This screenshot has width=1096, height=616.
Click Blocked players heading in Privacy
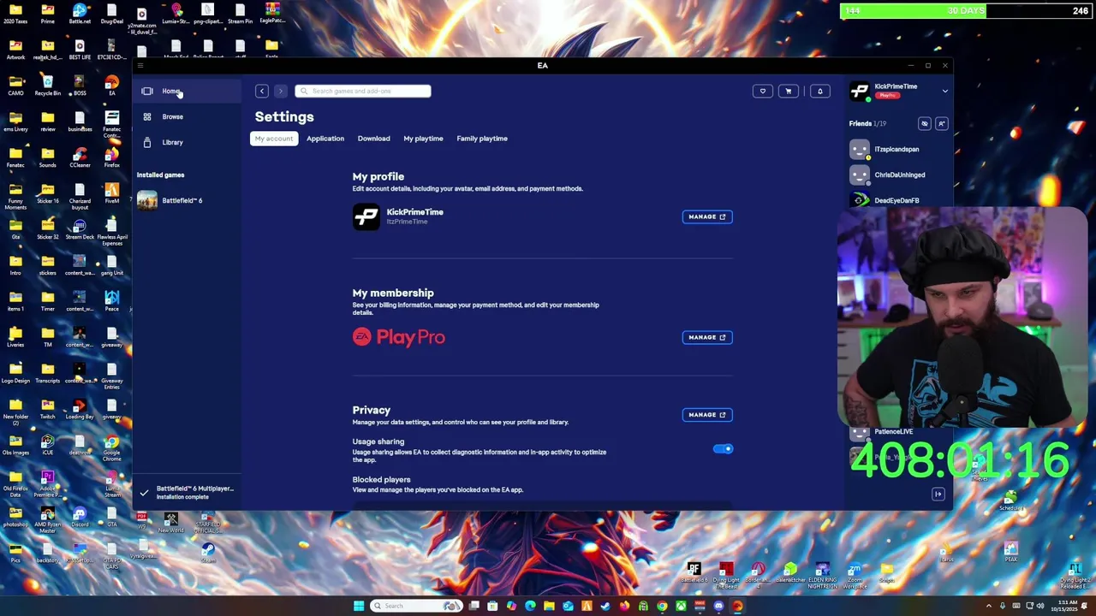[381, 479]
